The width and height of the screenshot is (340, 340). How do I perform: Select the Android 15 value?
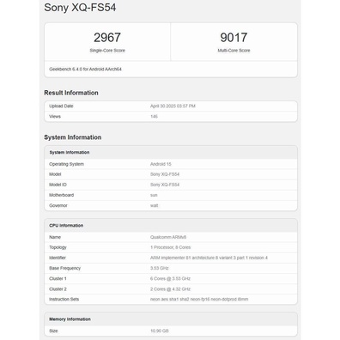point(161,164)
